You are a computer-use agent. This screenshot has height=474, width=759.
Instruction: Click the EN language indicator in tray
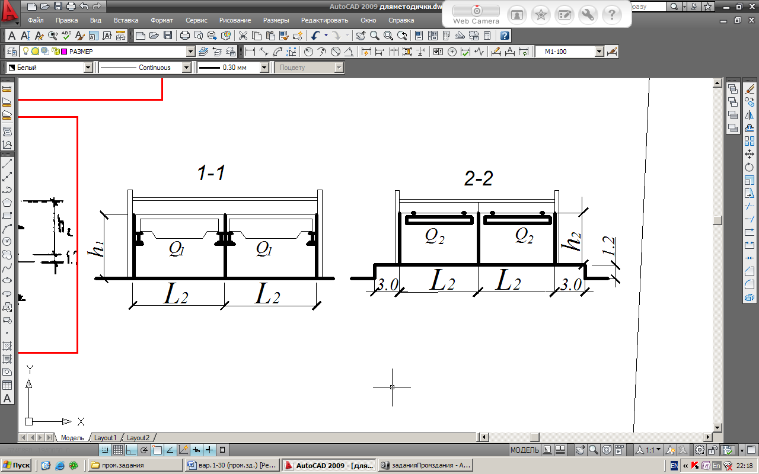pyautogui.click(x=674, y=466)
